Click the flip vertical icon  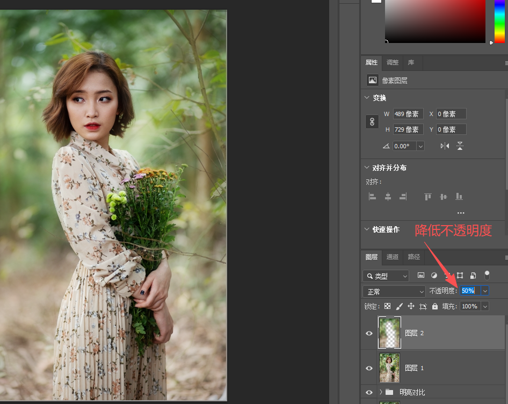[460, 146]
